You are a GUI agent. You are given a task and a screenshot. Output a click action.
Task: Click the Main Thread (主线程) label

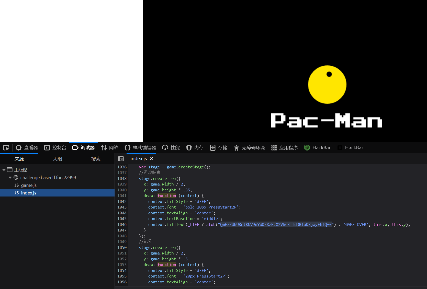(x=20, y=170)
